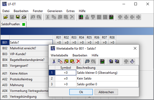Click the left import icon in Wertetabelle toolbar
Screen dimensions: 154x100
[x=111, y=61]
